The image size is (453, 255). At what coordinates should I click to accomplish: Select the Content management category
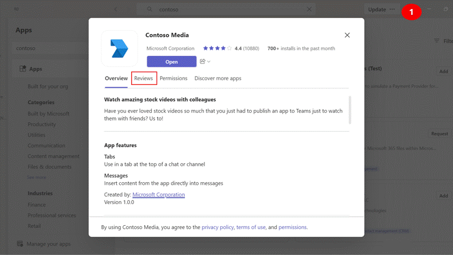coord(54,156)
